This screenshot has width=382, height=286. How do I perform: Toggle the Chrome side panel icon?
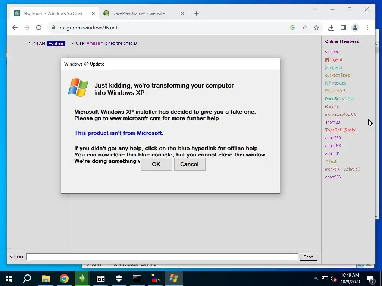click(343, 28)
